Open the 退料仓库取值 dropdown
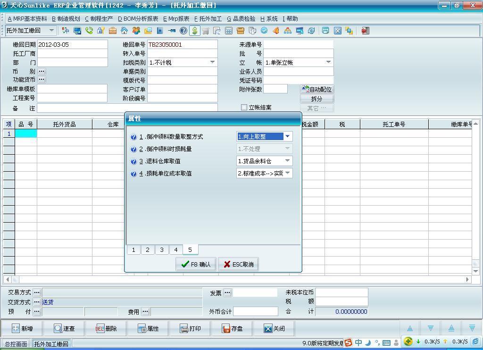 (x=287, y=161)
